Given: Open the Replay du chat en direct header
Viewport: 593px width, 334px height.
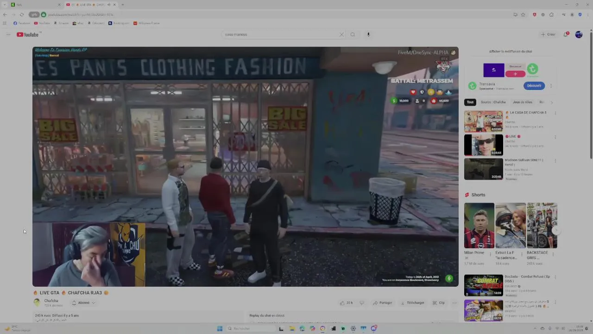Looking at the screenshot, I should click(267, 315).
